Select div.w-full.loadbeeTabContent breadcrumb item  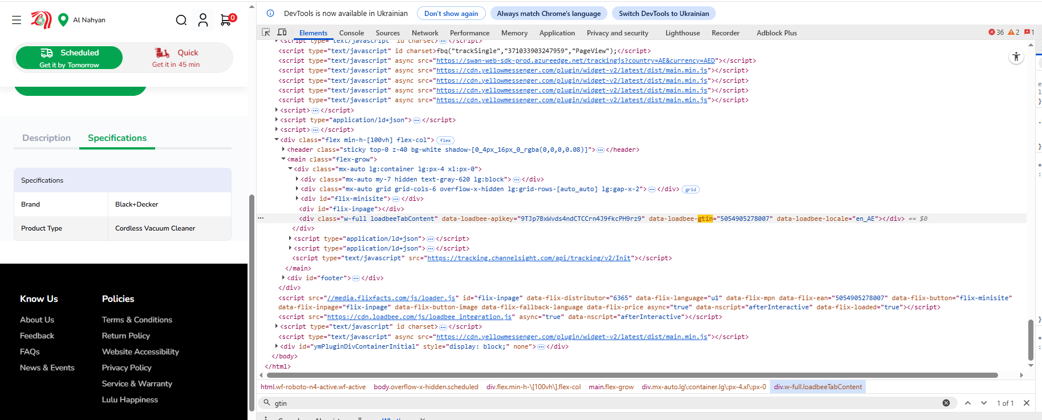[x=818, y=387]
